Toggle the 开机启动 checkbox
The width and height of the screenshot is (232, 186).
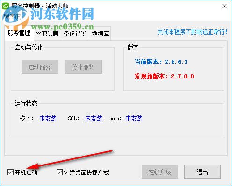coord(10,172)
